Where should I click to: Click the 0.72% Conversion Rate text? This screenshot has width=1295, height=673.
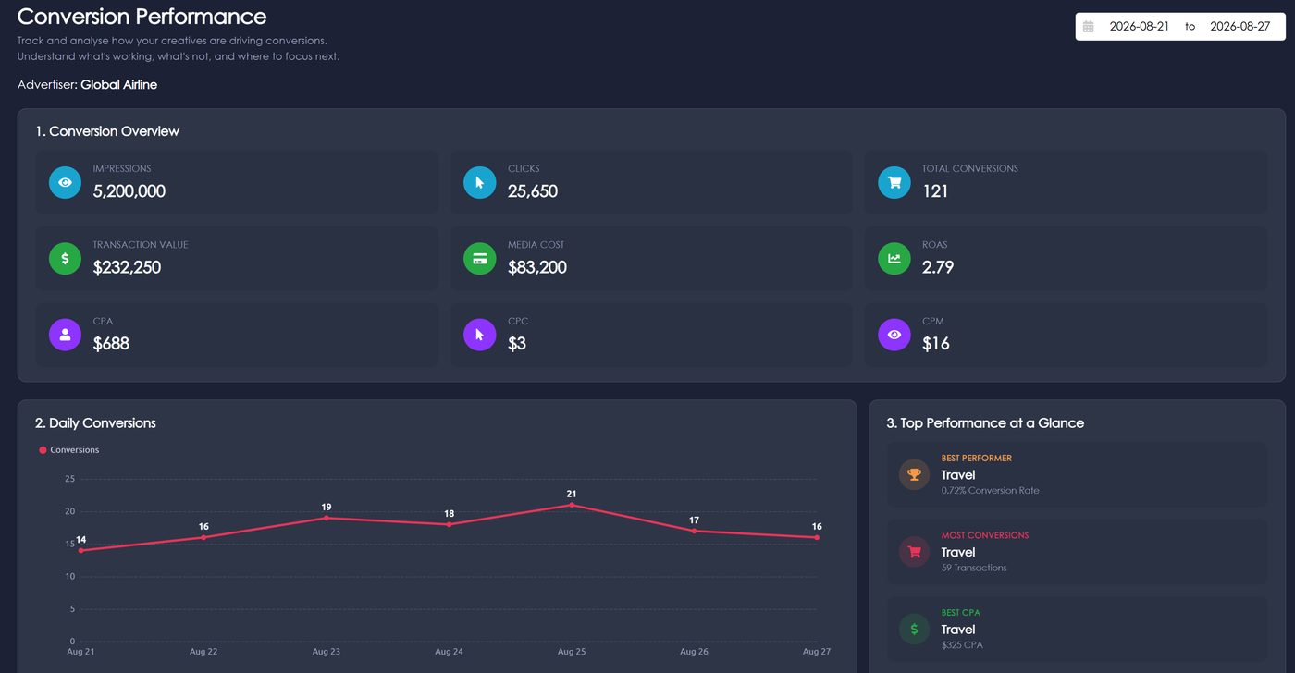tap(990, 490)
